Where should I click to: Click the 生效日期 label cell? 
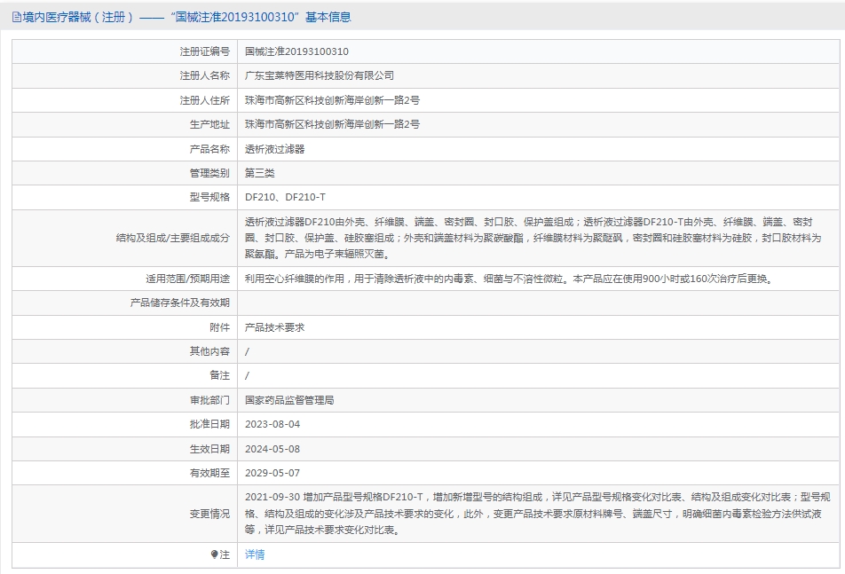pos(125,449)
